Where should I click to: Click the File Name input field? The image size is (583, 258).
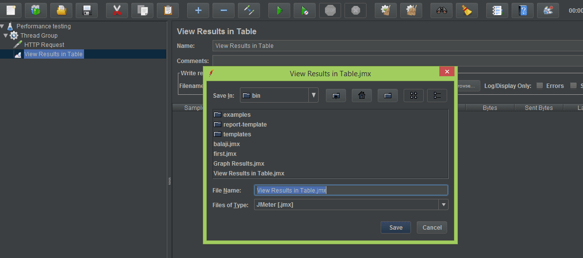351,191
